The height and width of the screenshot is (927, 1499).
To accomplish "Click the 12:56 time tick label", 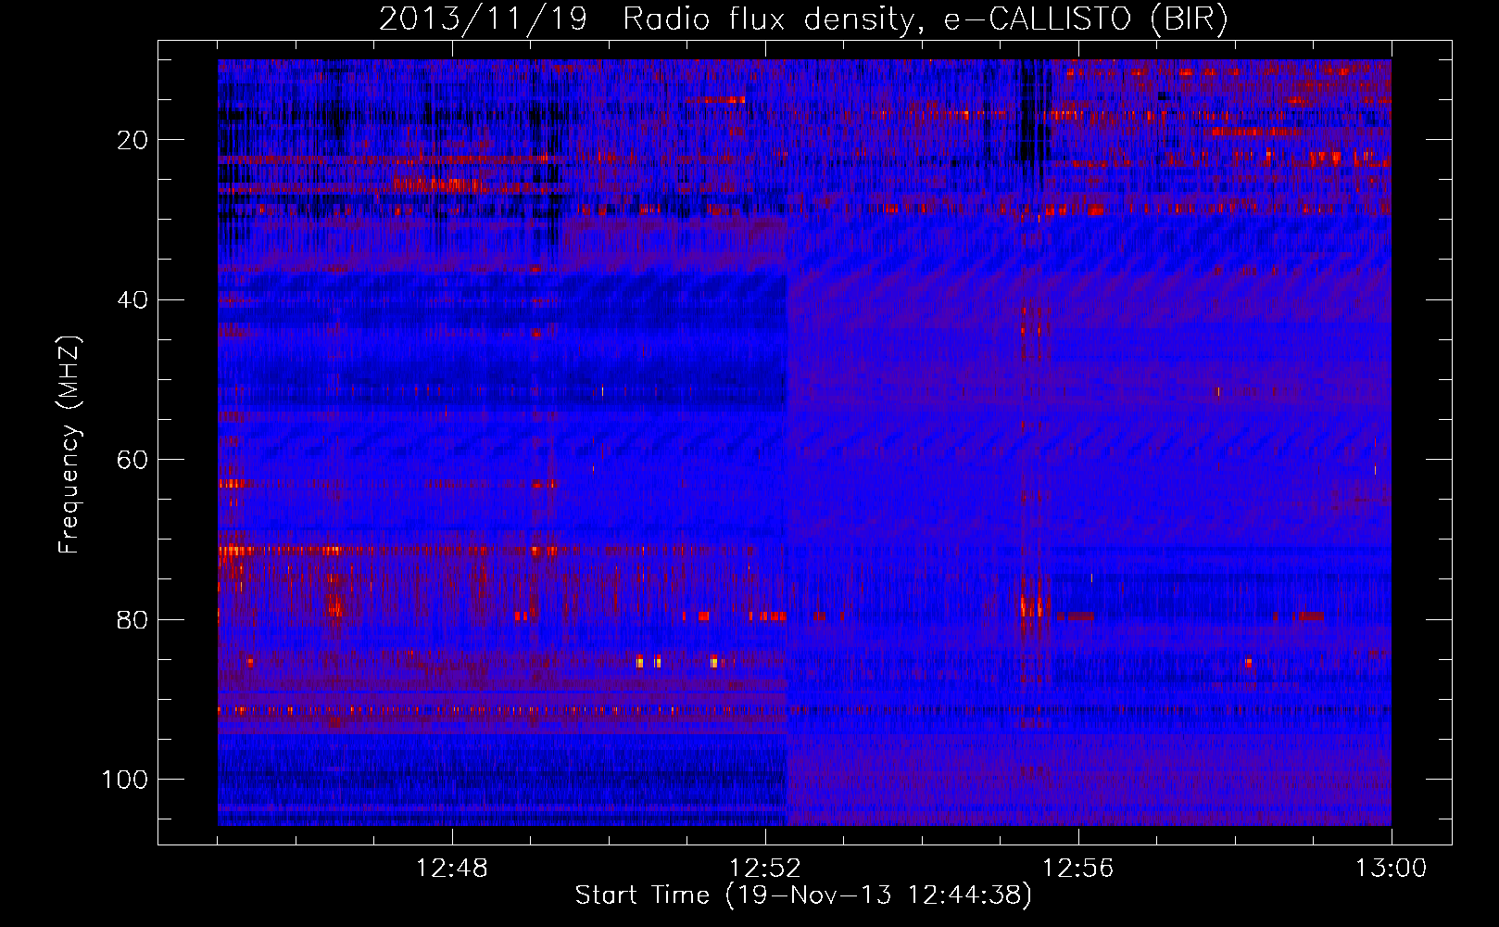I will (x=1078, y=868).
